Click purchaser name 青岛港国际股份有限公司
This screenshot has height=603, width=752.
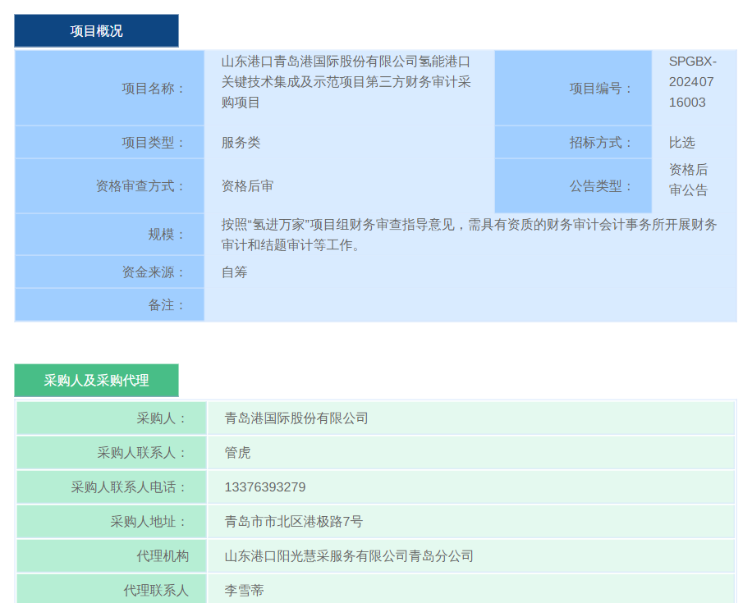(x=296, y=418)
